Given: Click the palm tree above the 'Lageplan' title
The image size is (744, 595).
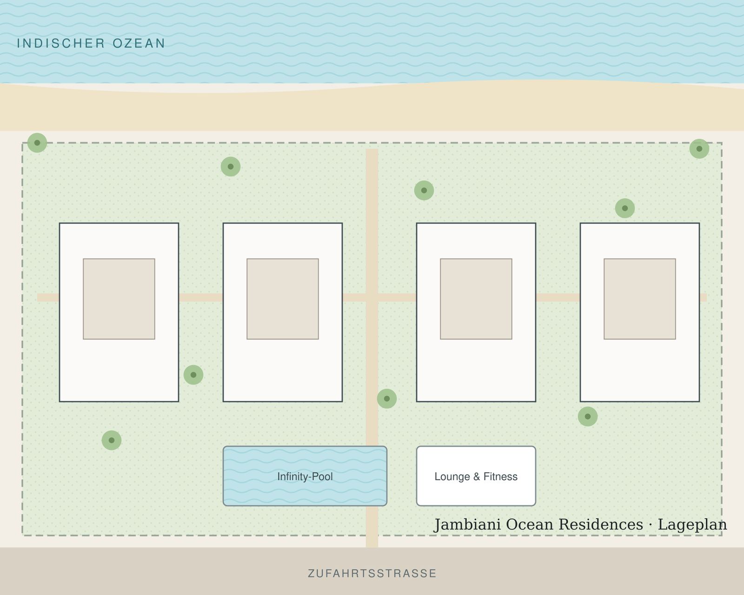Looking at the screenshot, I should click(x=588, y=416).
